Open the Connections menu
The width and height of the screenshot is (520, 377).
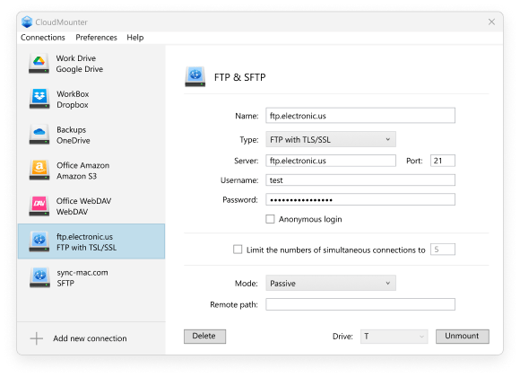[43, 37]
